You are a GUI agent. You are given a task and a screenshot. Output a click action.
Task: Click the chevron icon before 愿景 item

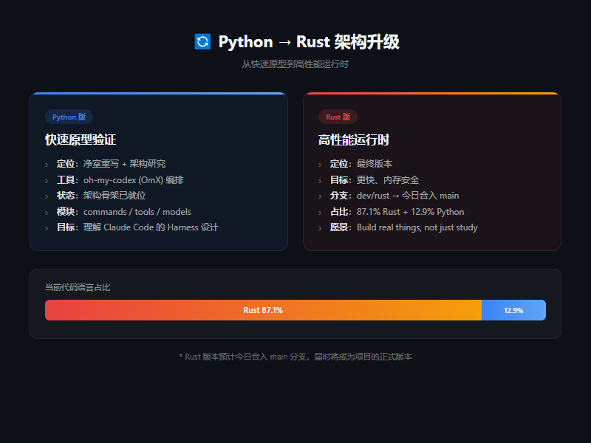321,227
